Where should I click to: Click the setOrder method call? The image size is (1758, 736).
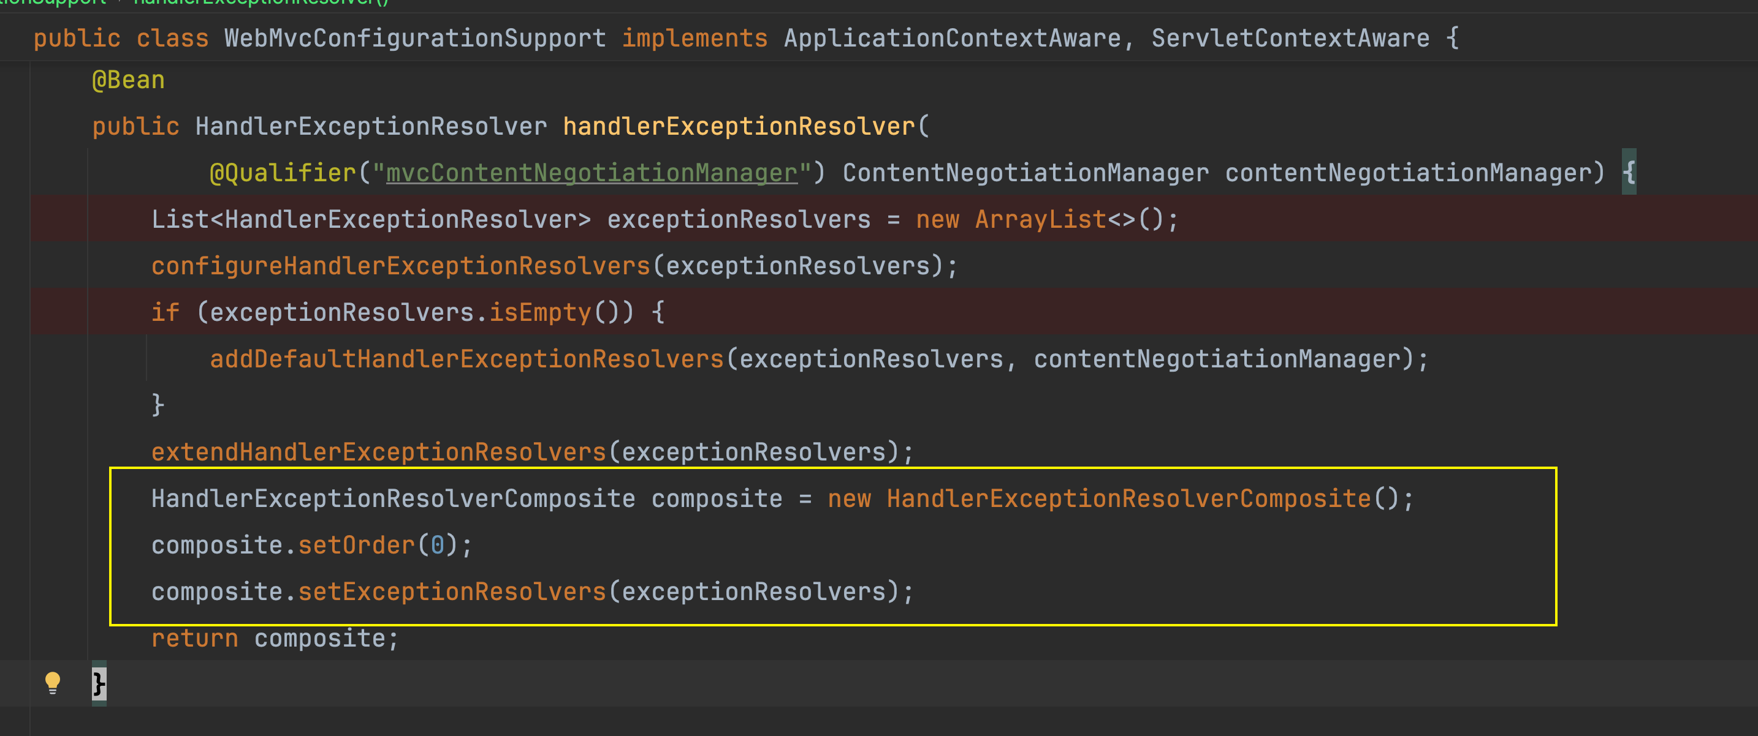coord(356,546)
